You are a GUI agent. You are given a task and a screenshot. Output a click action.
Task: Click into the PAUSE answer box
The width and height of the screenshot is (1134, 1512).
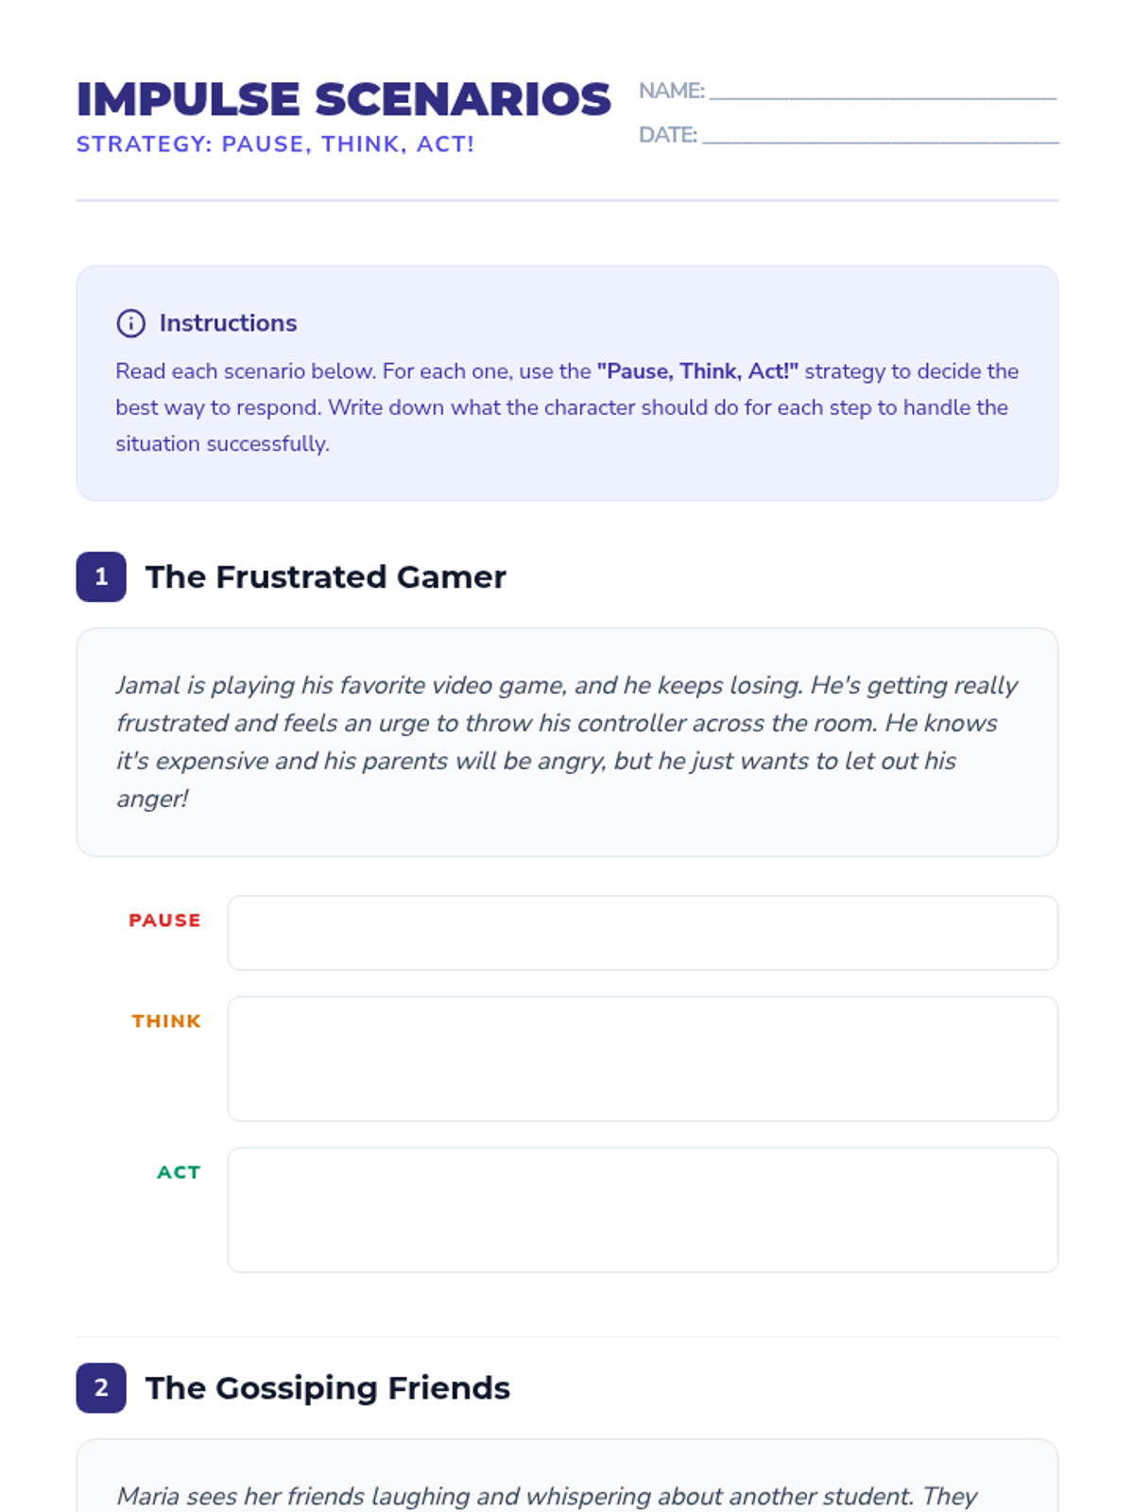pyautogui.click(x=642, y=933)
